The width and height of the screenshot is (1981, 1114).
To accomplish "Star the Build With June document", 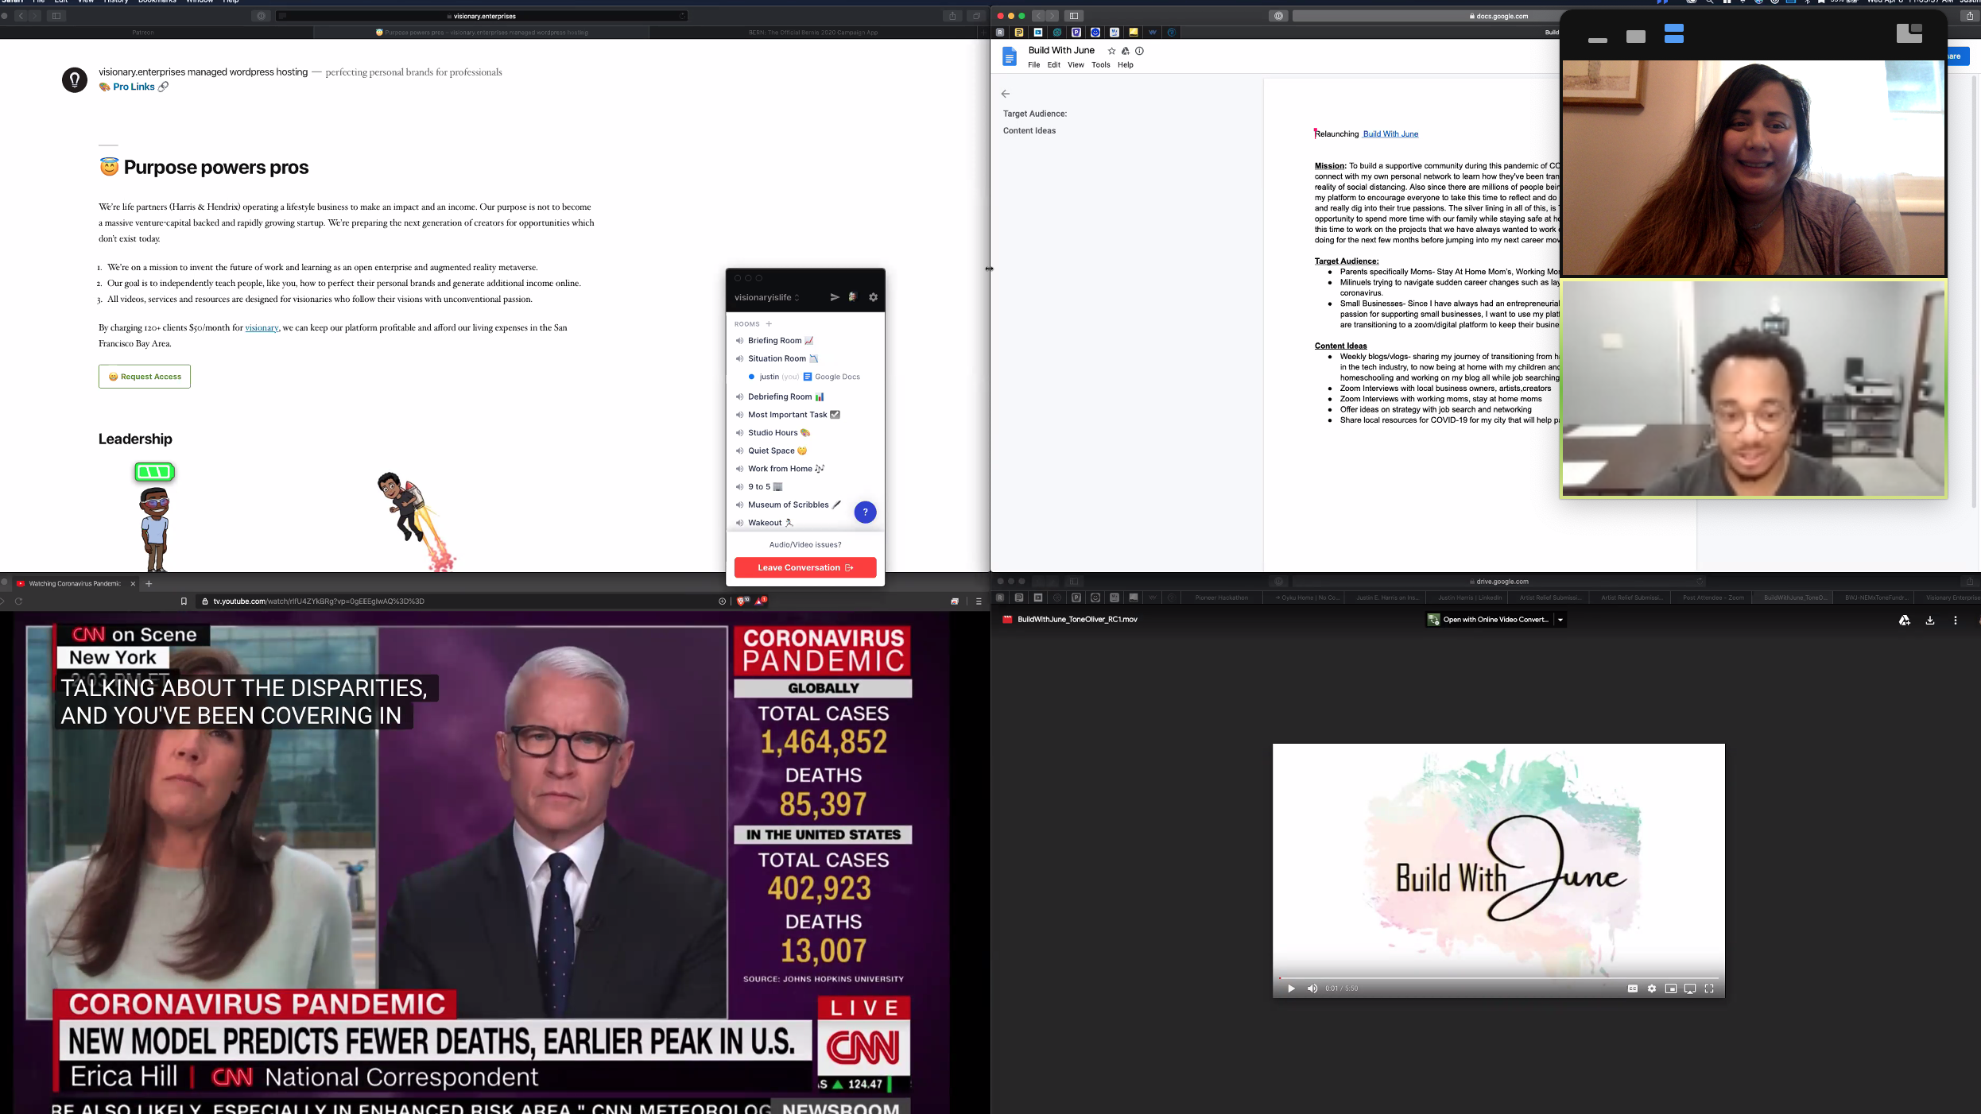I will click(1111, 51).
